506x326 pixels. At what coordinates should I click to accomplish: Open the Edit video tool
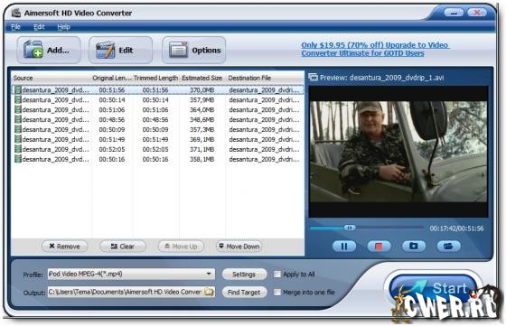(x=121, y=50)
